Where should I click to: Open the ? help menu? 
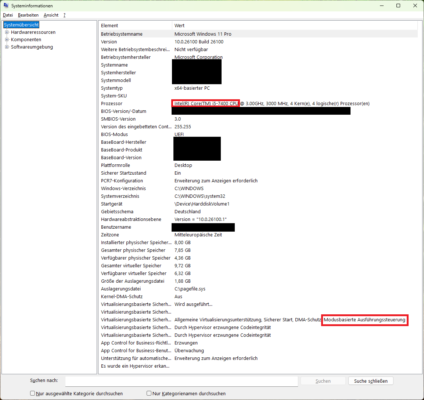pos(64,15)
